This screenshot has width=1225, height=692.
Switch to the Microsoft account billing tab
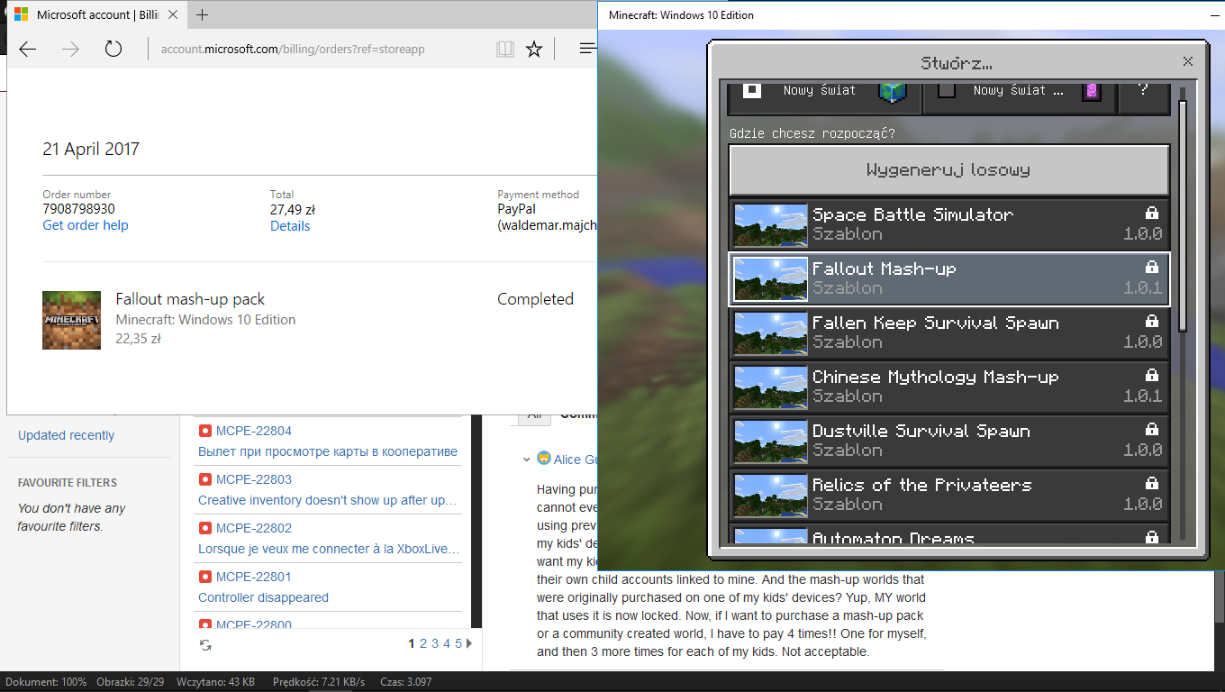(96, 14)
